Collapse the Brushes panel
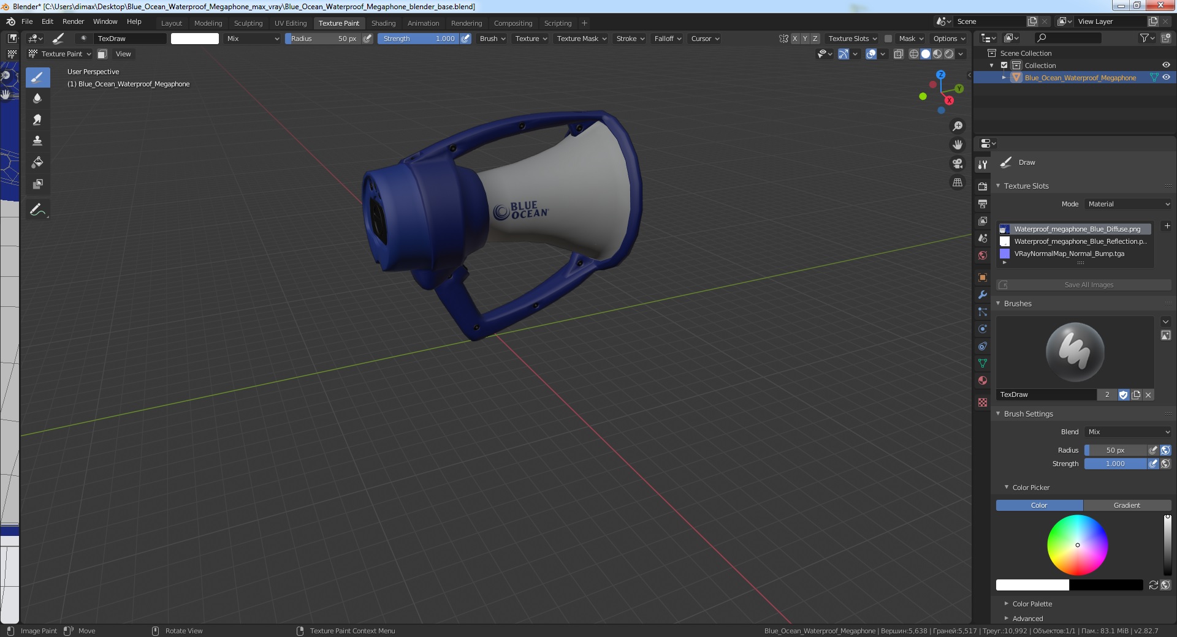Viewport: 1177px width, 637px height. click(1018, 303)
